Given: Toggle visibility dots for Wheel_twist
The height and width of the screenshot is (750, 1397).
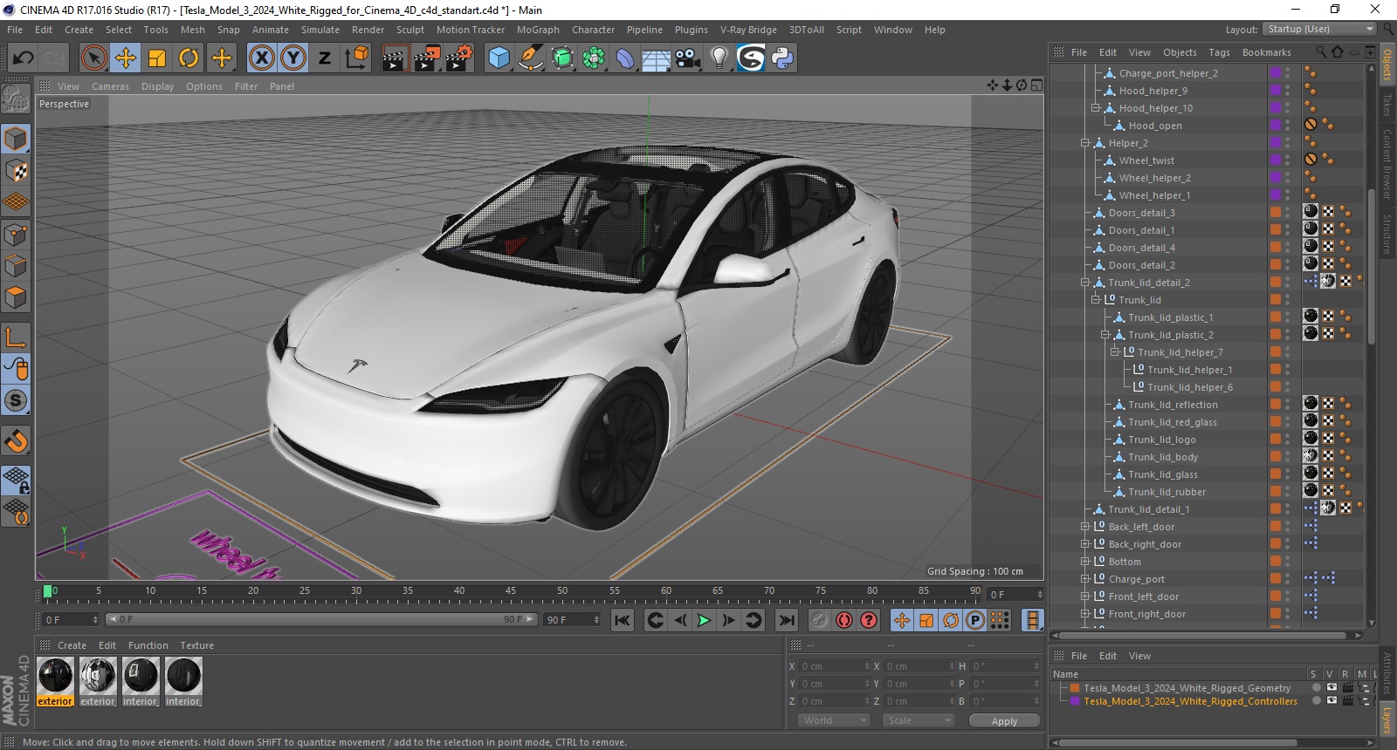Looking at the screenshot, I should [1287, 160].
